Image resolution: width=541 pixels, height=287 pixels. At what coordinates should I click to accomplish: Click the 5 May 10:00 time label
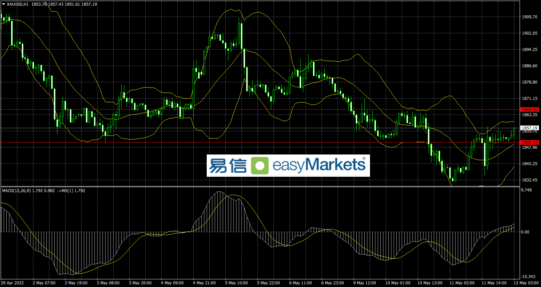click(x=236, y=283)
